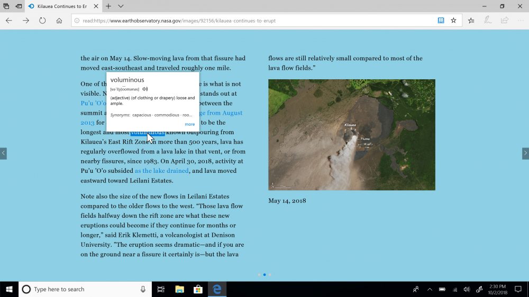Click 'more' link in dictionary popup
Image resolution: width=529 pixels, height=297 pixels.
coord(189,124)
